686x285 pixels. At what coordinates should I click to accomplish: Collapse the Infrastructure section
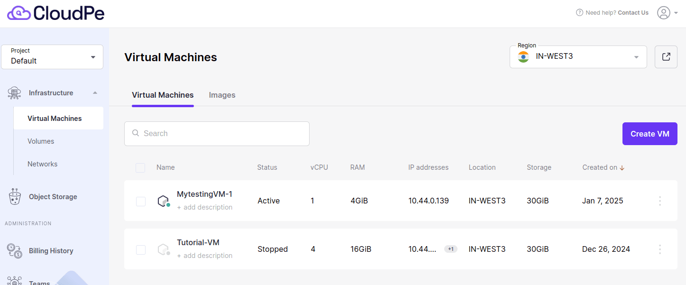point(94,93)
